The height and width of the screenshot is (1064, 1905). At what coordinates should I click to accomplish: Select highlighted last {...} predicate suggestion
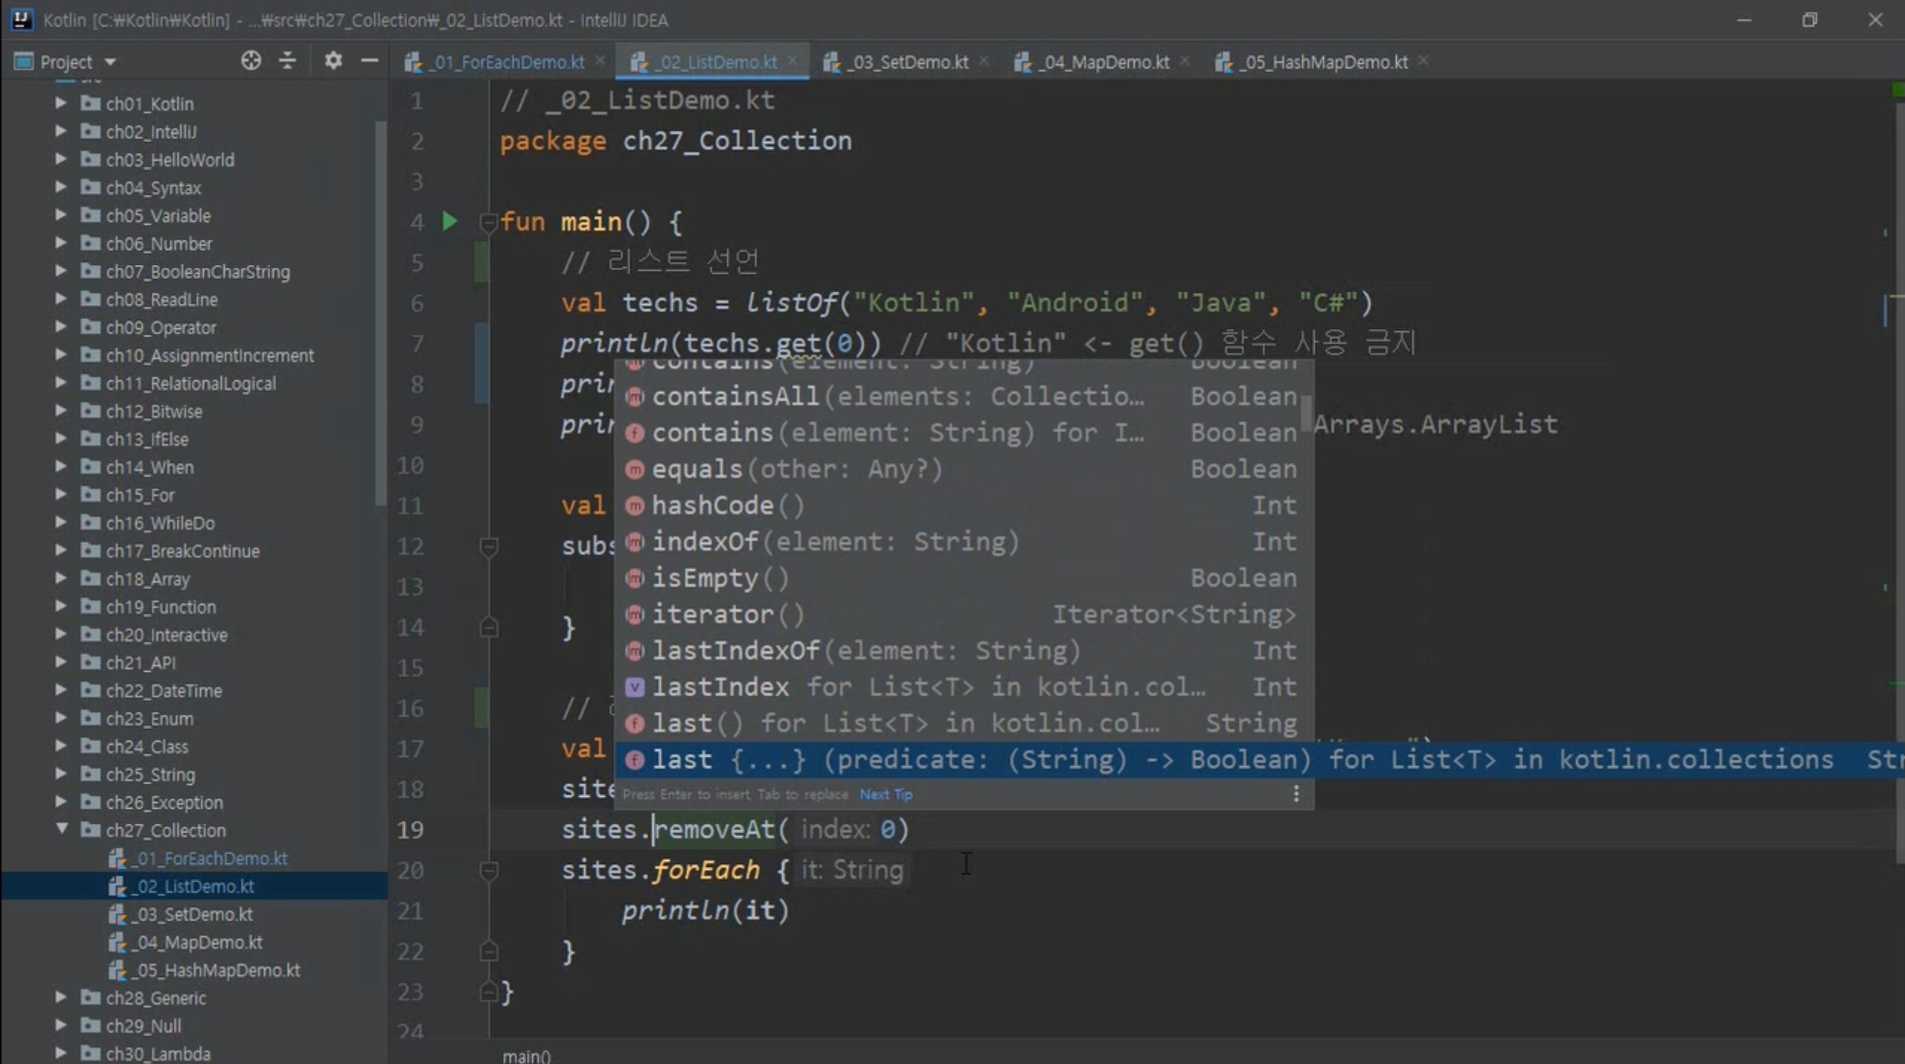click(x=1259, y=760)
